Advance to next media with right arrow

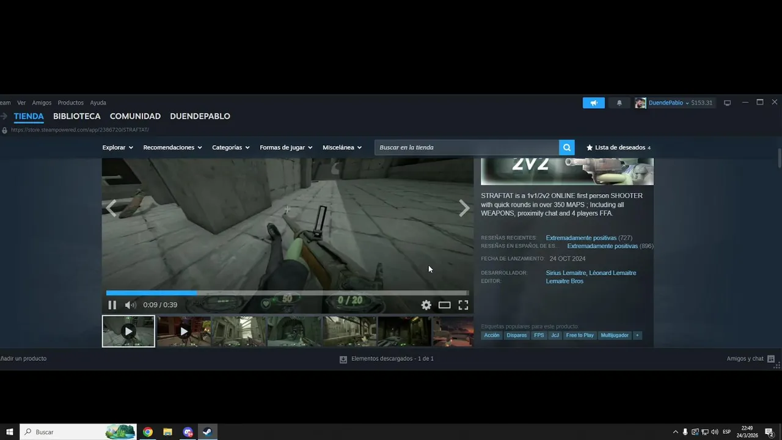[x=464, y=208]
